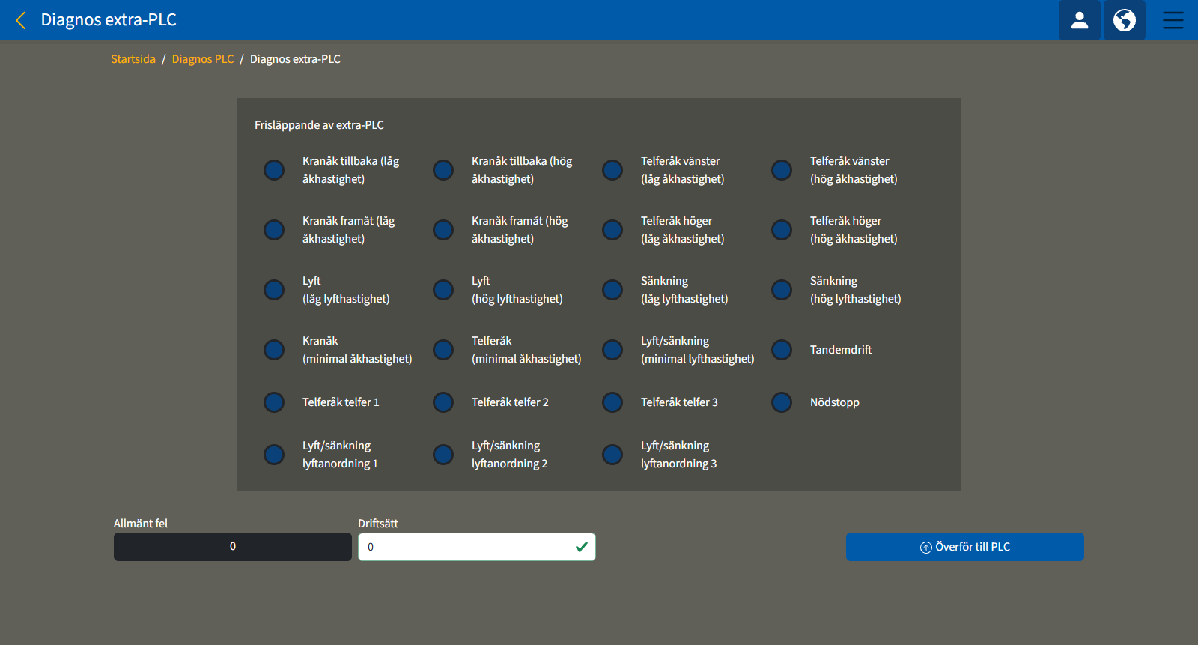This screenshot has width=1198, height=645.
Task: Click the Nödstopp indicator
Action: tap(782, 402)
